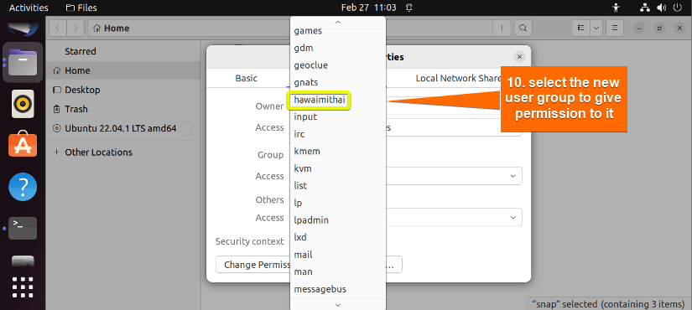This screenshot has width=692, height=310.
Task: Open Terminal from the dock
Action: (23, 228)
